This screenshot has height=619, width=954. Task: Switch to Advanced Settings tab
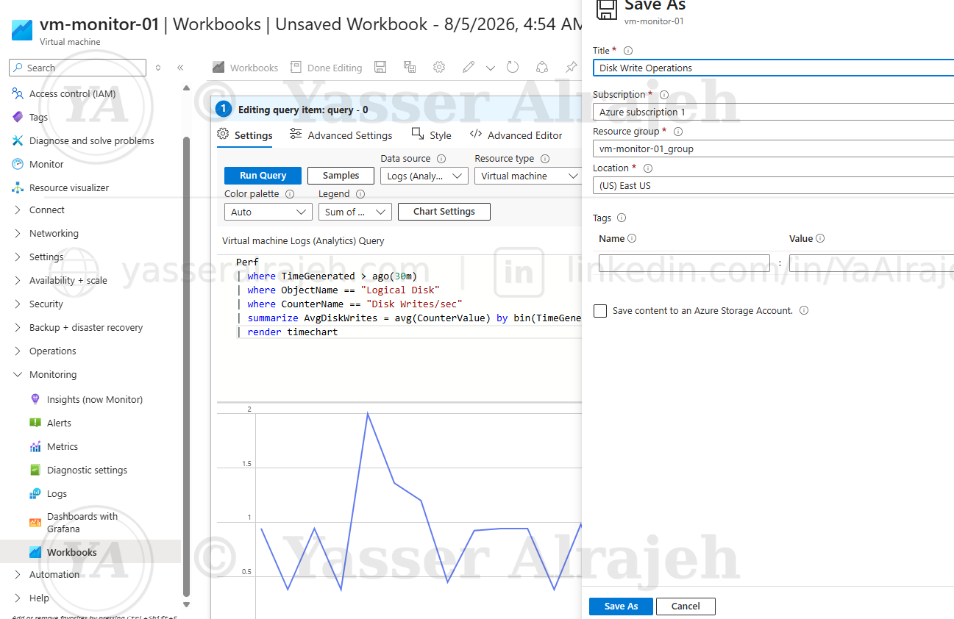341,135
